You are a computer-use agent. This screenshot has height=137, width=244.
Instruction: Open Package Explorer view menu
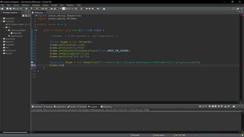tap(29, 16)
